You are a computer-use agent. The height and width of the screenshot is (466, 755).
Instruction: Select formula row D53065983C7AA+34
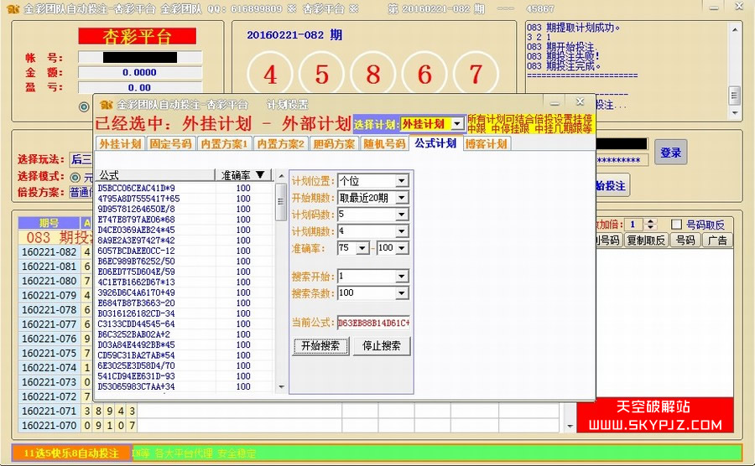click(185, 386)
